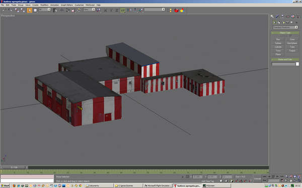This screenshot has width=302, height=188.
Task: Open the Modify command panel tab
Action: tap(277, 17)
